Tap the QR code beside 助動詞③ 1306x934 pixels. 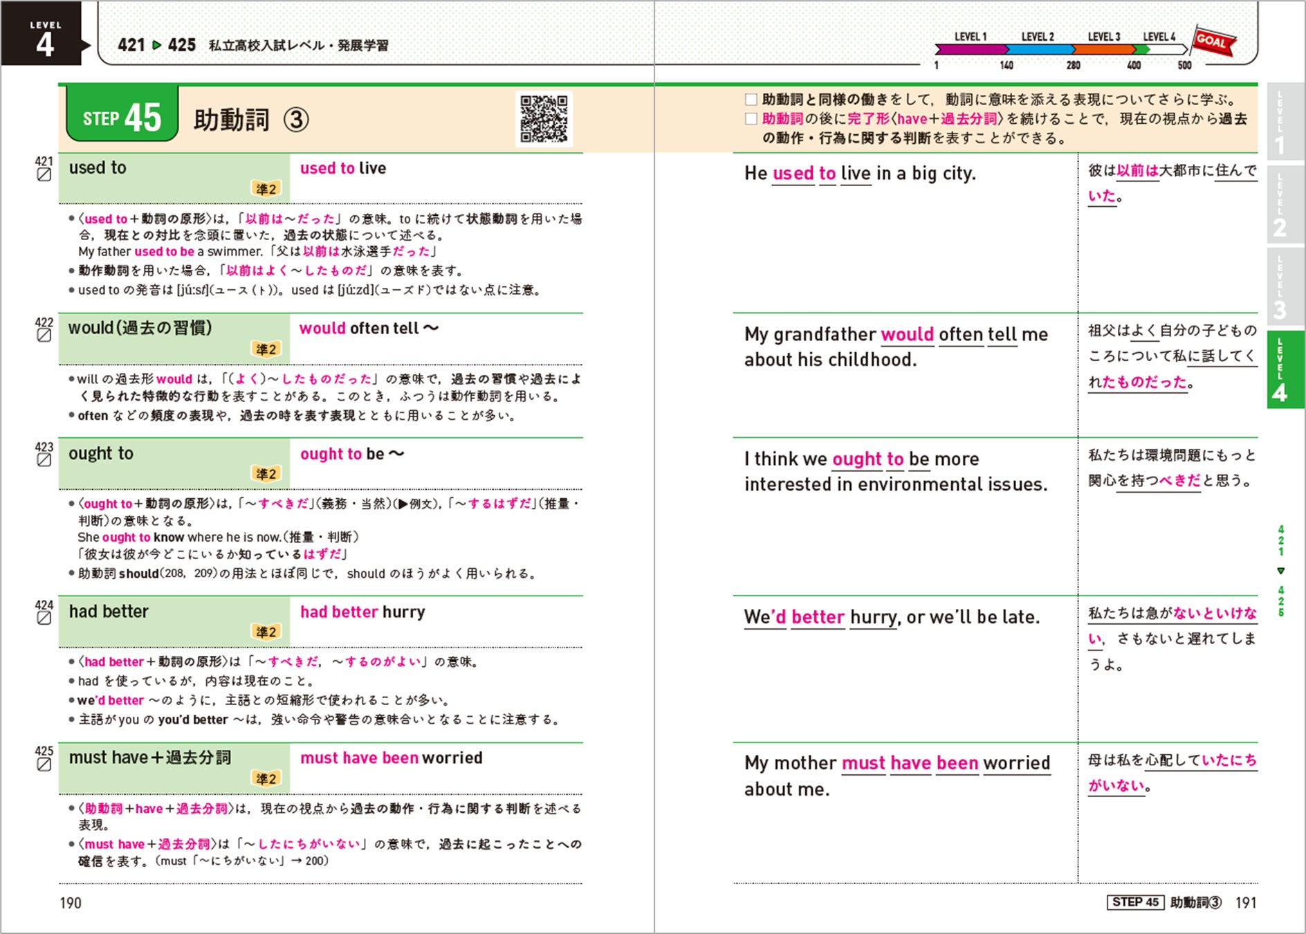(544, 119)
